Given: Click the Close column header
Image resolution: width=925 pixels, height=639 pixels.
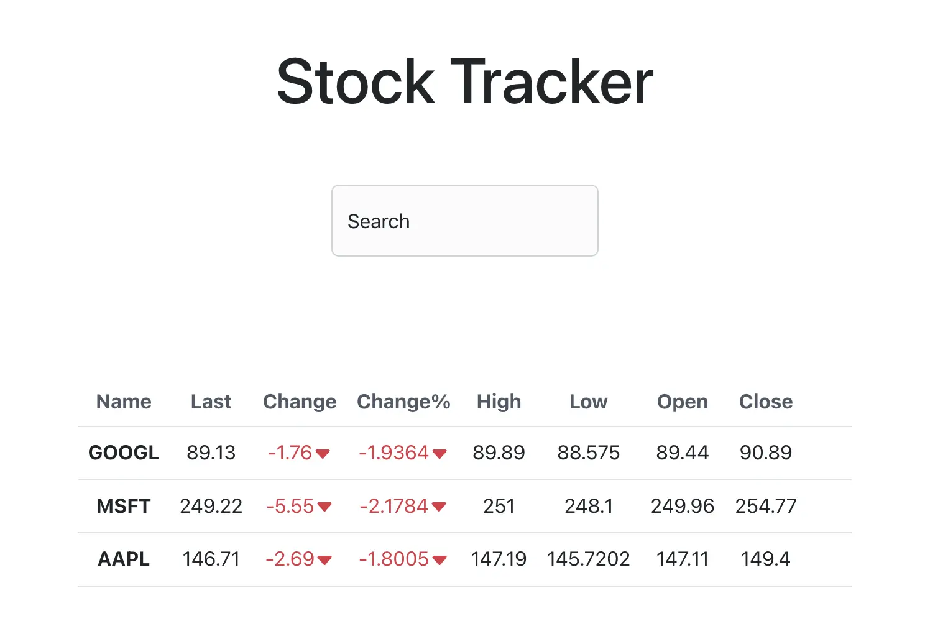Looking at the screenshot, I should (x=766, y=402).
